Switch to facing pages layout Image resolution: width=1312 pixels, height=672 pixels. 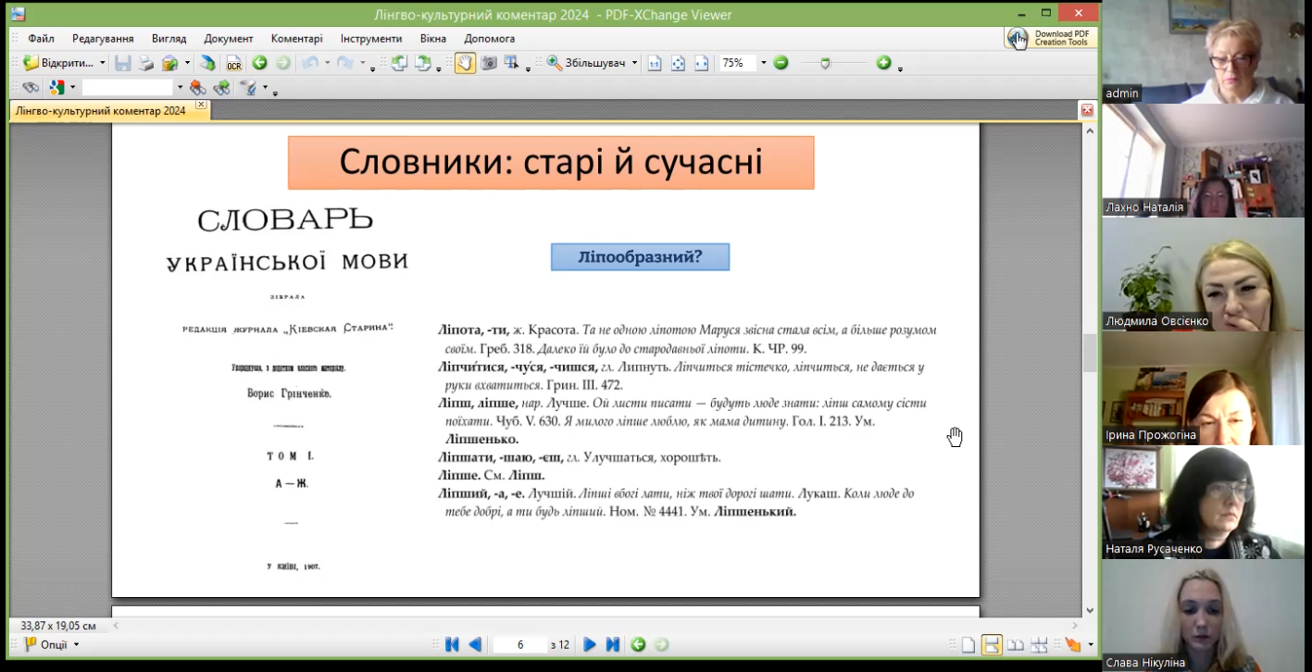click(x=1016, y=645)
